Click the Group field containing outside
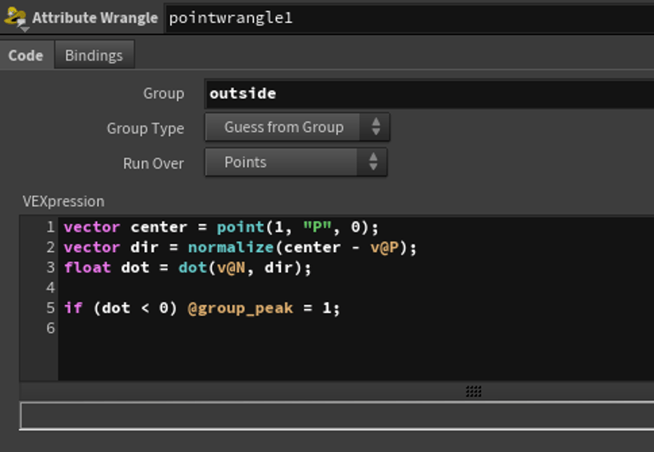Viewport: 654px width, 452px height. point(429,94)
